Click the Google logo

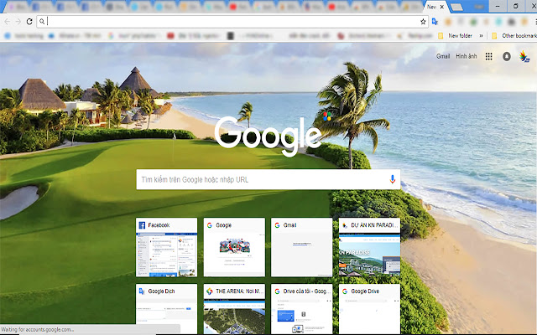(268, 136)
